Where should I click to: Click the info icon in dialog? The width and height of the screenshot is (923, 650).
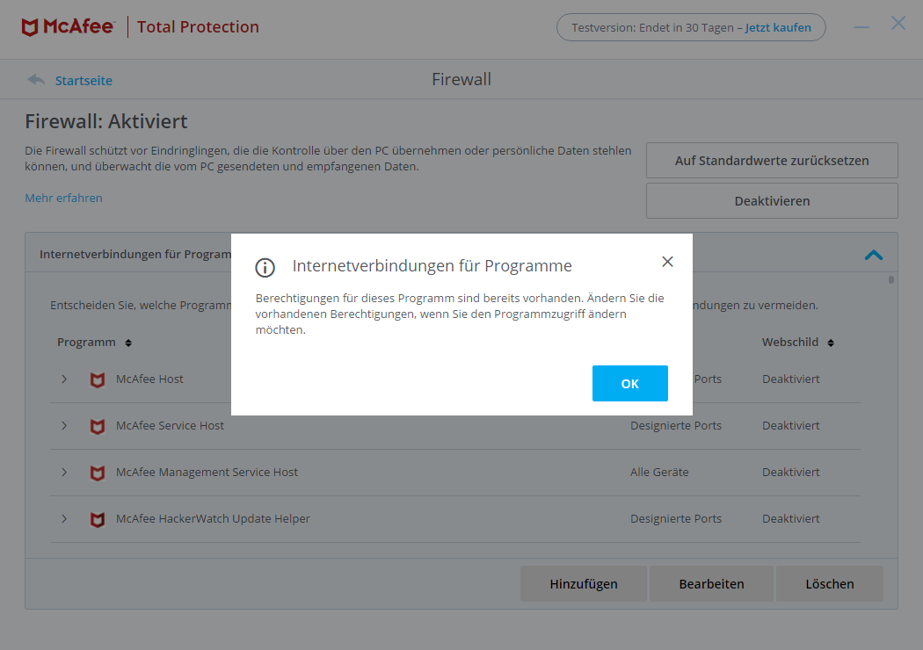click(x=265, y=267)
